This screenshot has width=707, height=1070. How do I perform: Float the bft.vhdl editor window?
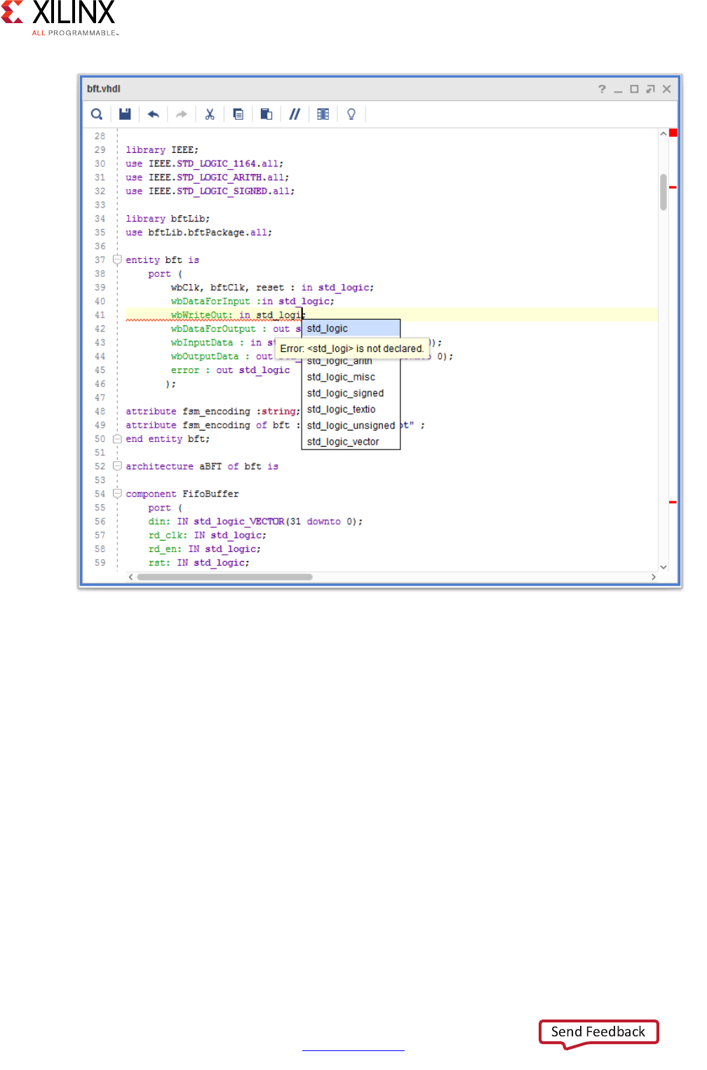pos(650,89)
